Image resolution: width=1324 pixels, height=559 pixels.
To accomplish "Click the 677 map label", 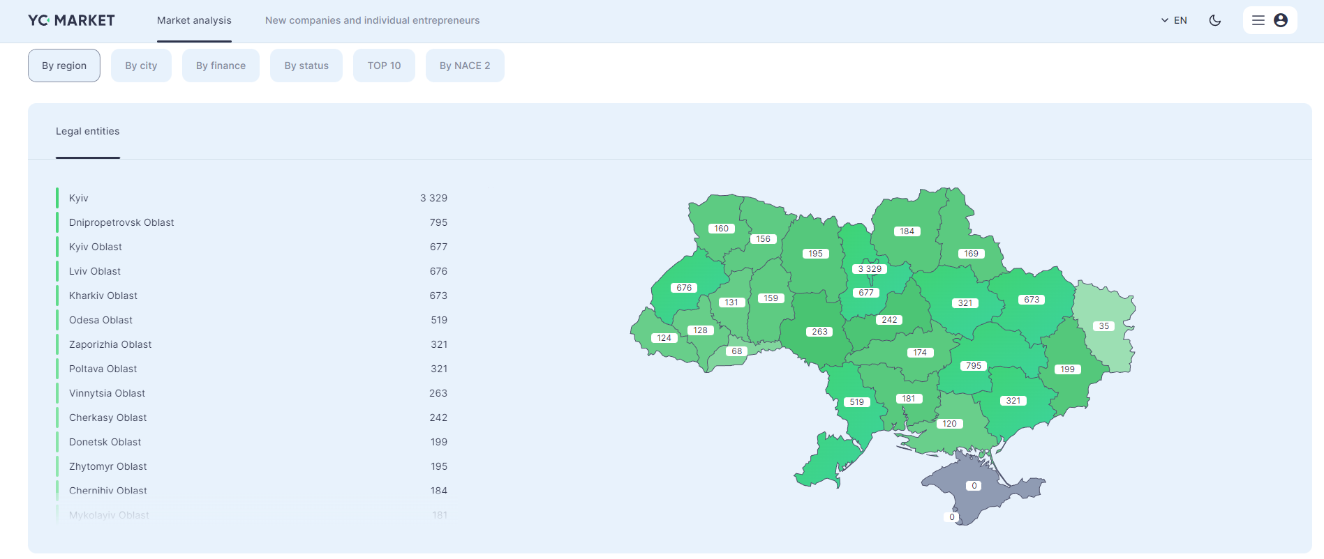I will point(866,293).
